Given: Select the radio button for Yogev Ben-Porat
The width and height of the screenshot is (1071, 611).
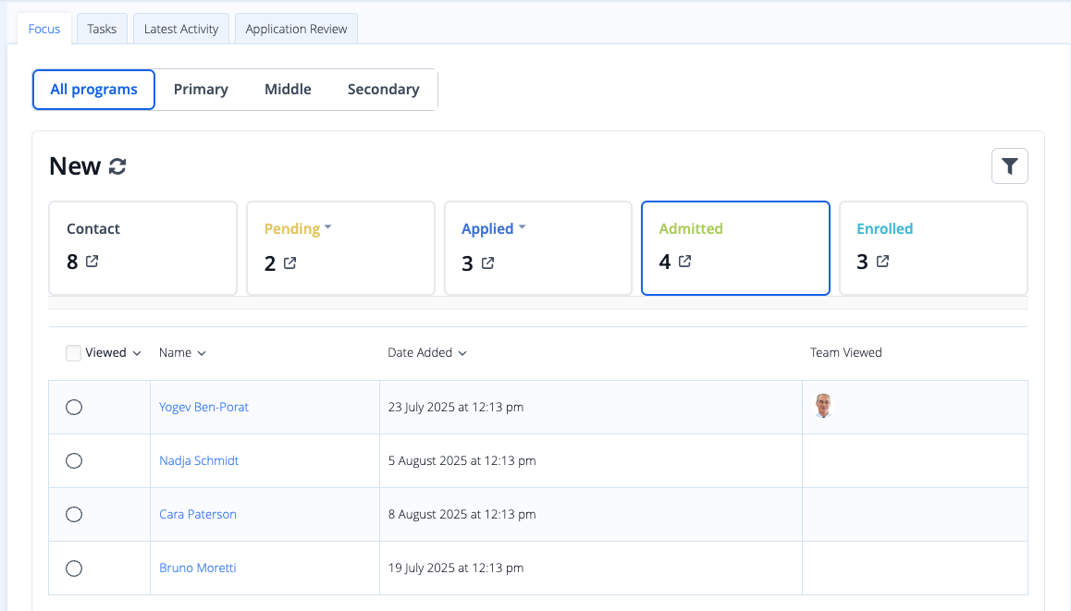Looking at the screenshot, I should point(74,407).
